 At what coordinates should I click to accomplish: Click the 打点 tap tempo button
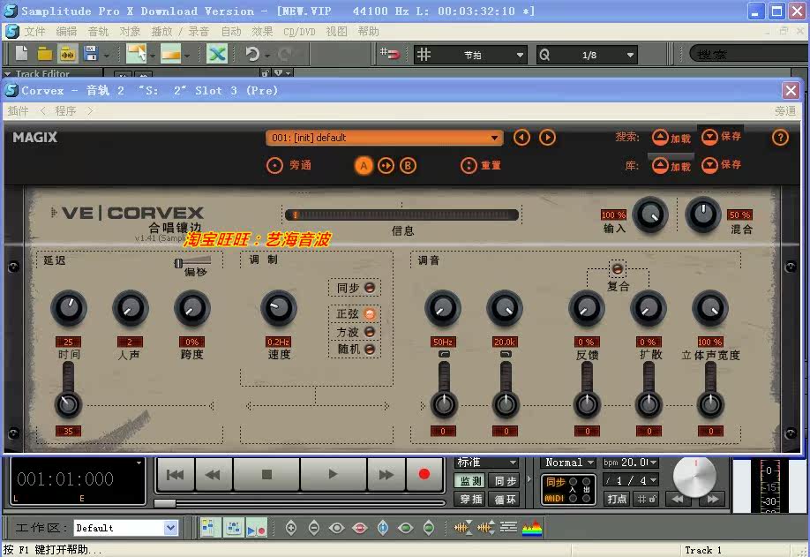[x=616, y=499]
